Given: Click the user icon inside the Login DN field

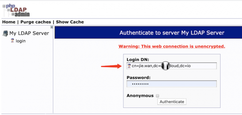Looking at the screenshot, I should pyautogui.click(x=129, y=66).
